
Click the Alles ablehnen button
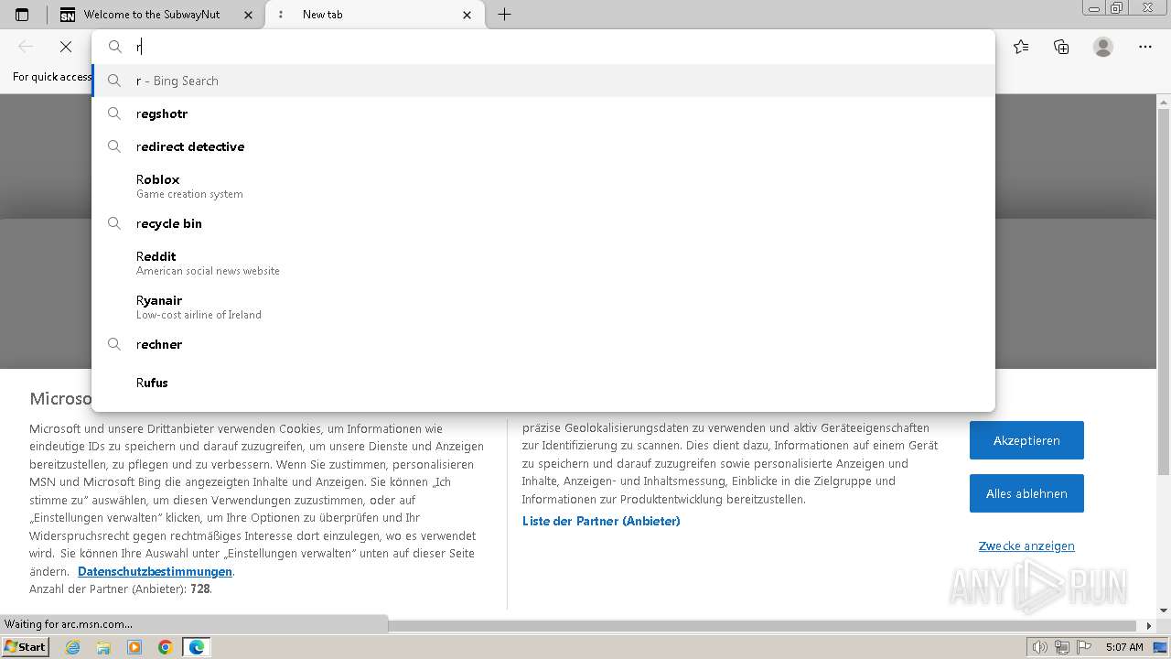pyautogui.click(x=1026, y=493)
